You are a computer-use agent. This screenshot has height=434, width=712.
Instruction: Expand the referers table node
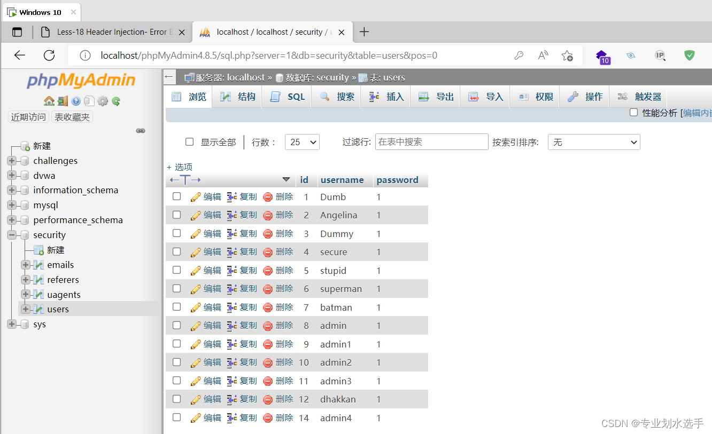[25, 280]
